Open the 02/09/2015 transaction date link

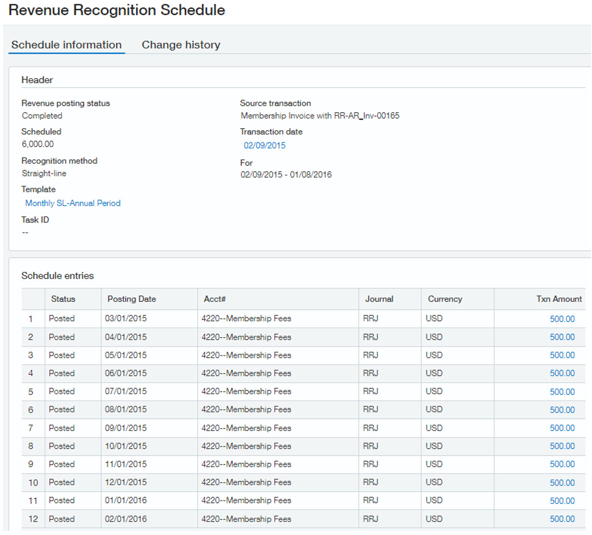tap(264, 145)
